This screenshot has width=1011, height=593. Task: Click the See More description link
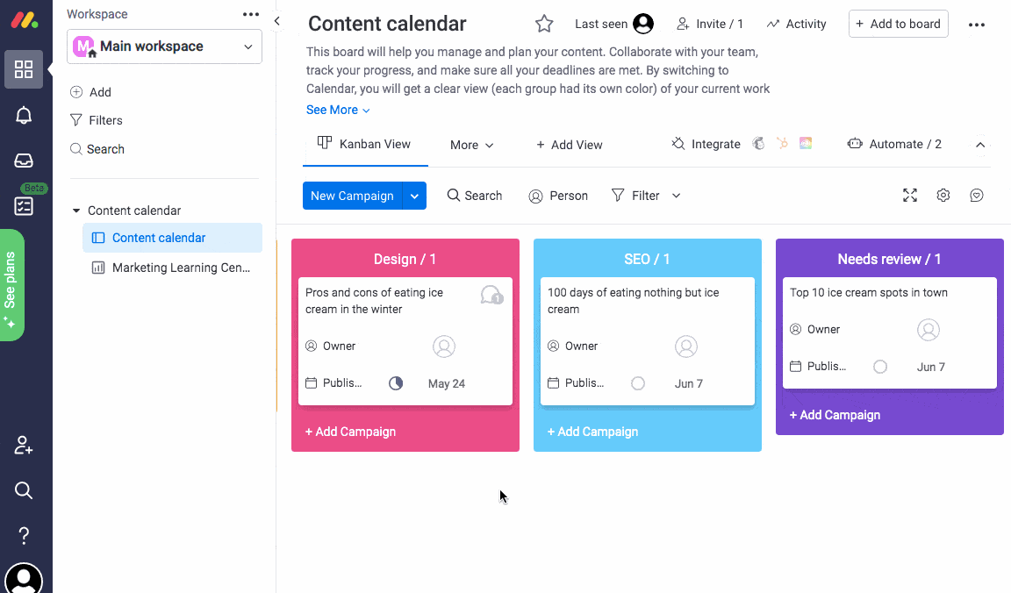tap(338, 110)
